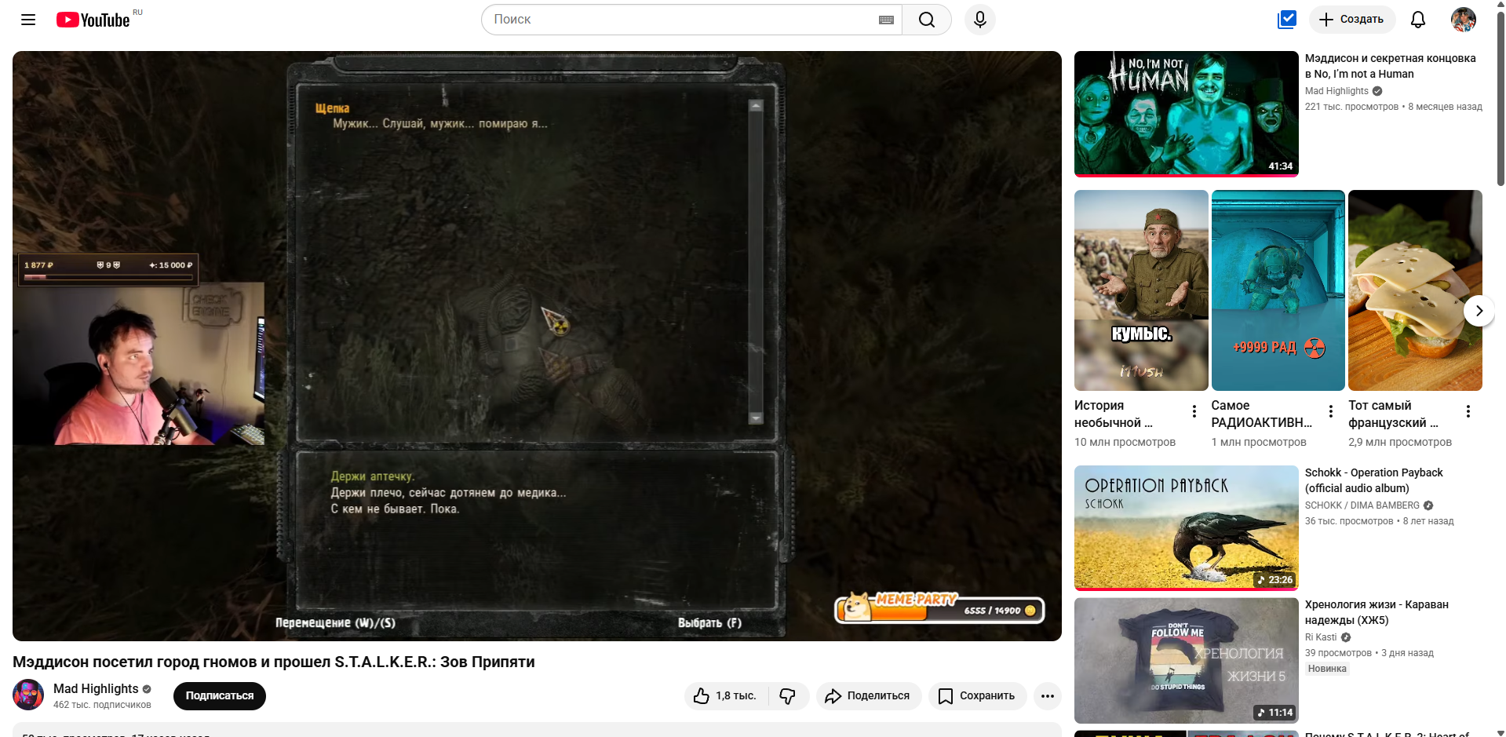Open the account avatar menu
This screenshot has height=737, width=1506.
(x=1464, y=20)
